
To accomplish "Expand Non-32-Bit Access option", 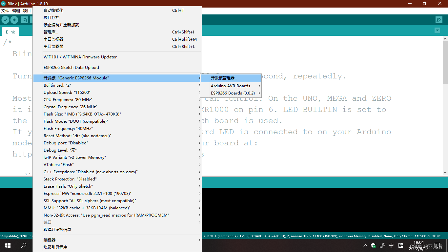I will [117, 215].
